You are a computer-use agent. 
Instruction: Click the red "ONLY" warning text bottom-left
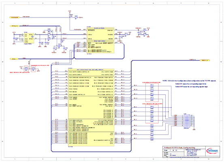[x=19, y=73]
